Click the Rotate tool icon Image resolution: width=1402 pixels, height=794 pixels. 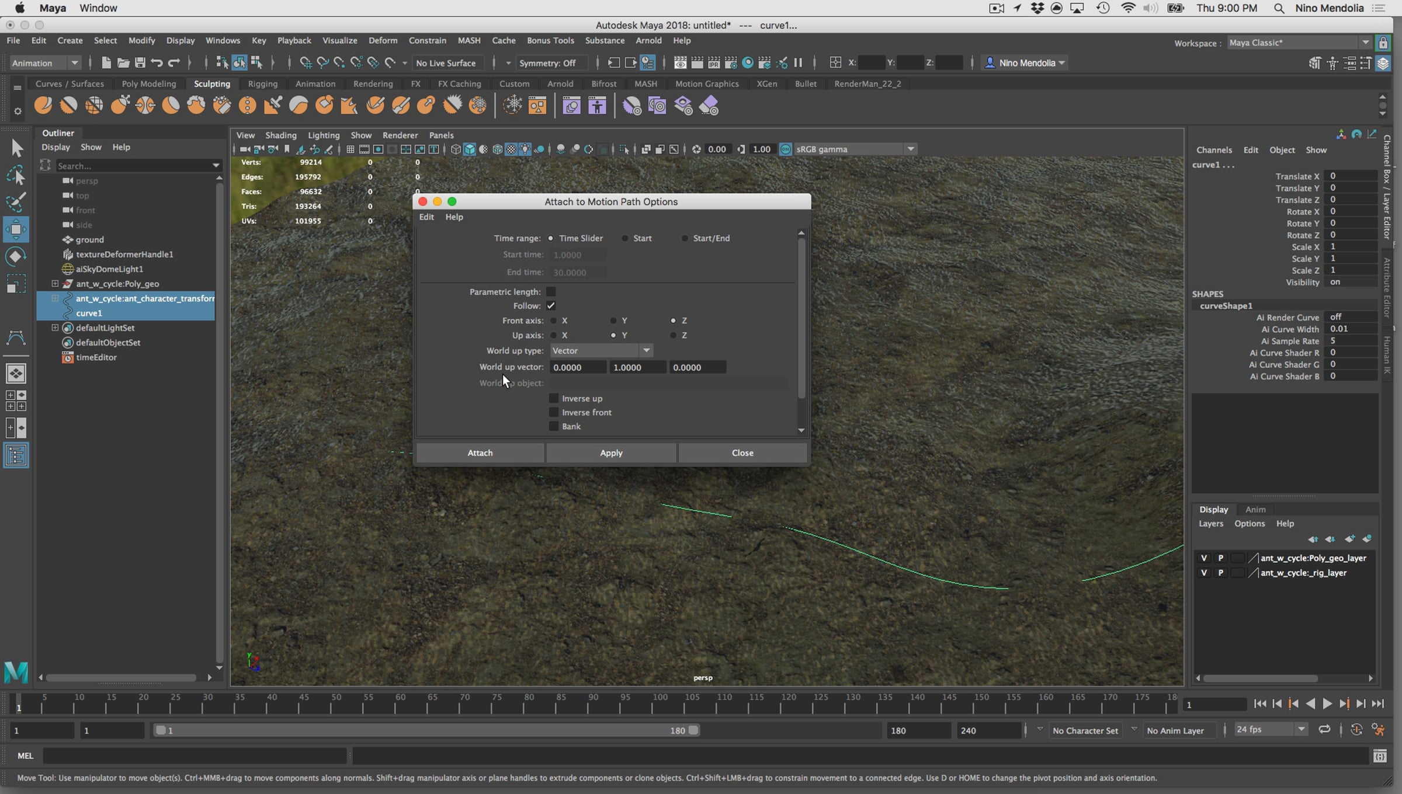click(x=16, y=256)
